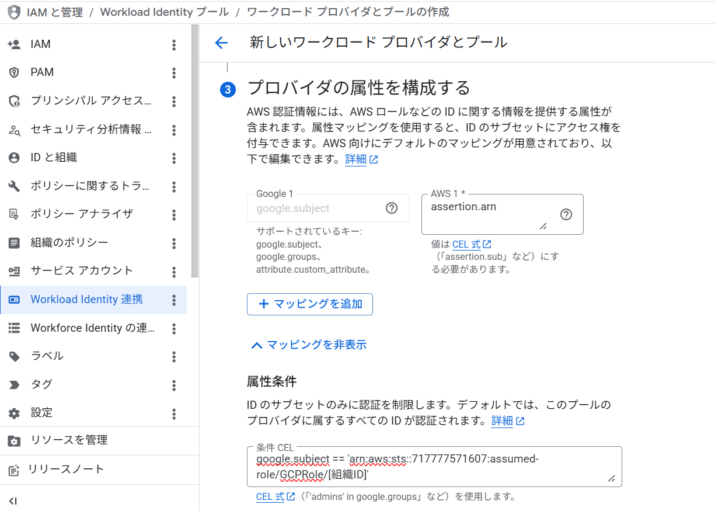The image size is (715, 511).
Task: Select ラベル in the sidebar
Action: point(93,356)
